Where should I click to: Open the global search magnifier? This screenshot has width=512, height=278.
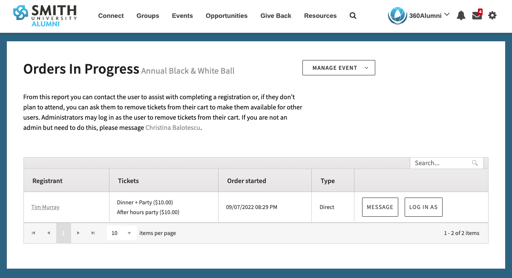pos(353,15)
